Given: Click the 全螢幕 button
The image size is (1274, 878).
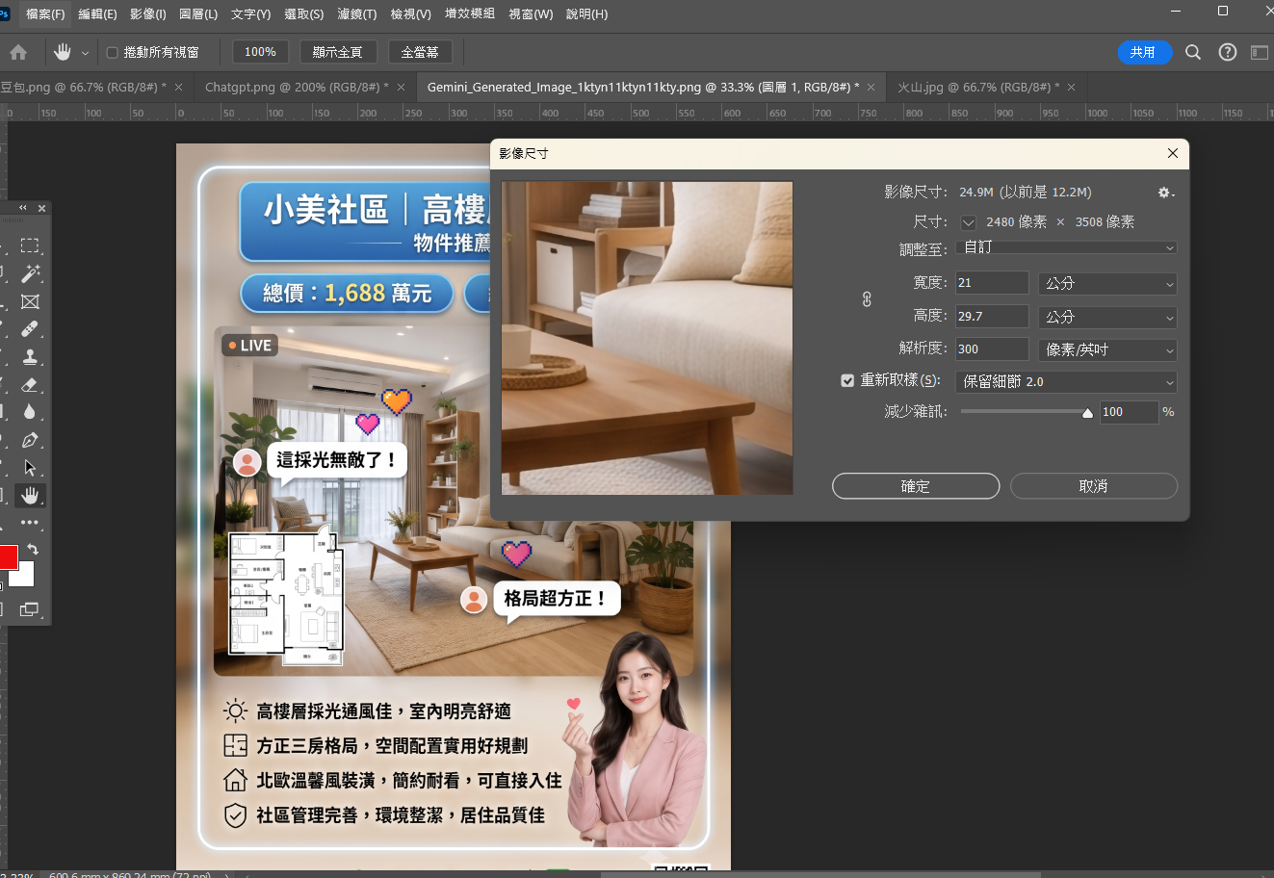Looking at the screenshot, I should point(420,52).
